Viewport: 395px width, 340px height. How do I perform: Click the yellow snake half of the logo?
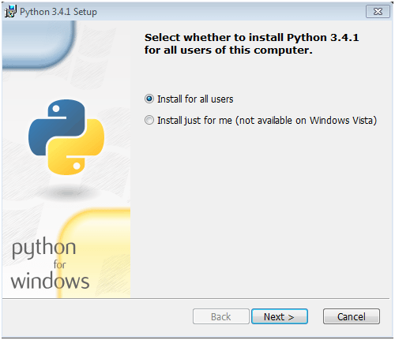tap(76, 148)
